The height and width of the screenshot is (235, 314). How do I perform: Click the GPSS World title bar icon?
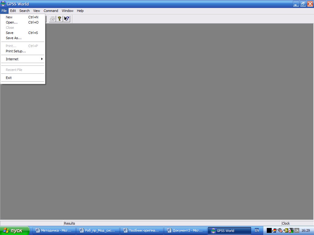(x=3, y=4)
